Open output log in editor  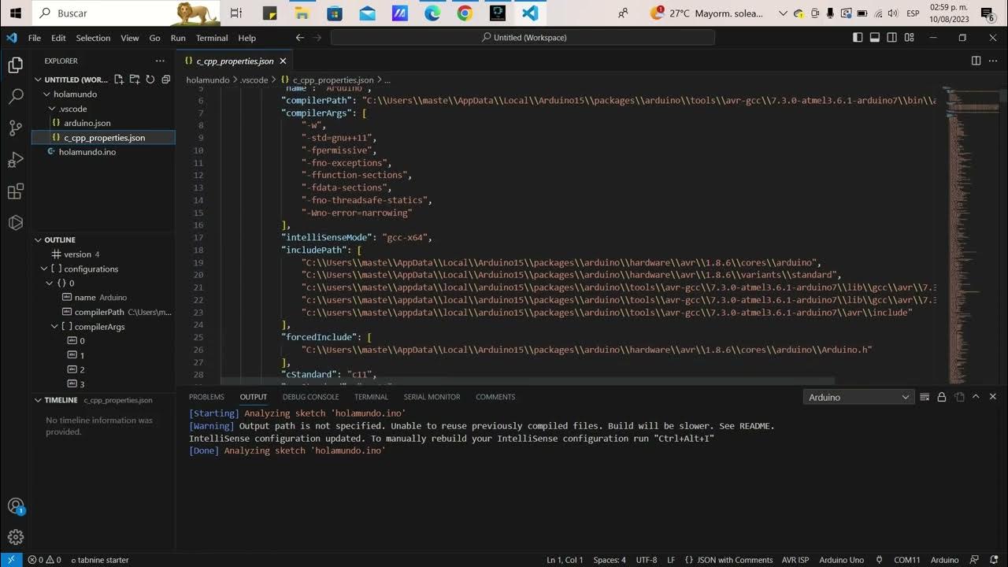point(959,397)
